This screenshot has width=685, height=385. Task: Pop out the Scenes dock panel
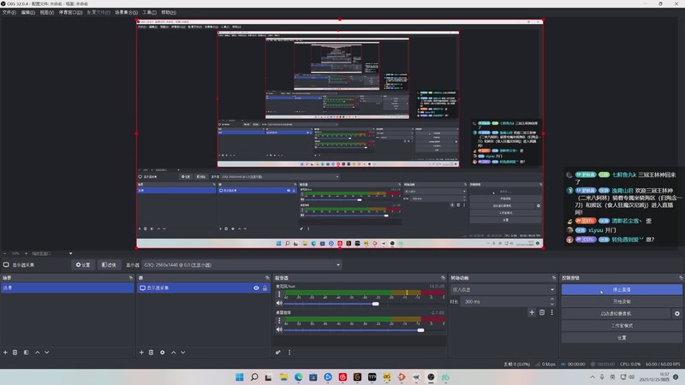click(x=131, y=277)
